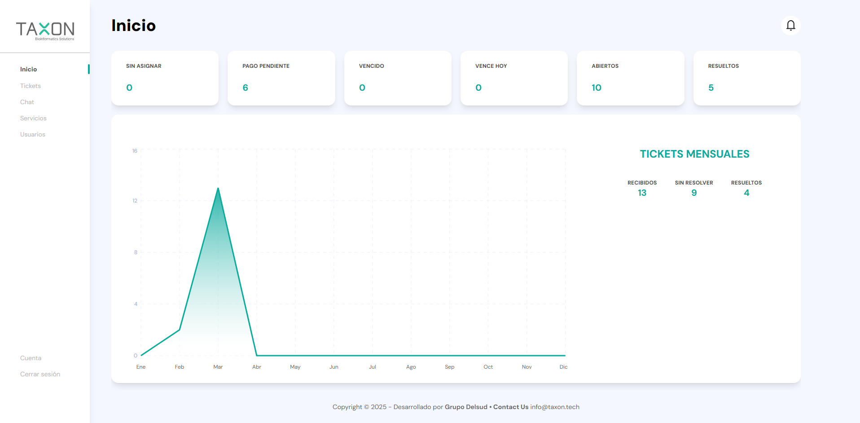Go to the Usuarios section
Image resolution: width=860 pixels, height=423 pixels.
click(x=32, y=134)
